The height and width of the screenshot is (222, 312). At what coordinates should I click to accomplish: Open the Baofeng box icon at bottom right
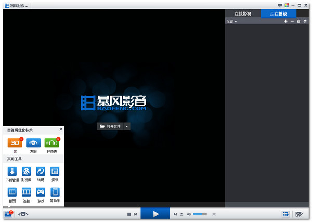click(x=299, y=214)
